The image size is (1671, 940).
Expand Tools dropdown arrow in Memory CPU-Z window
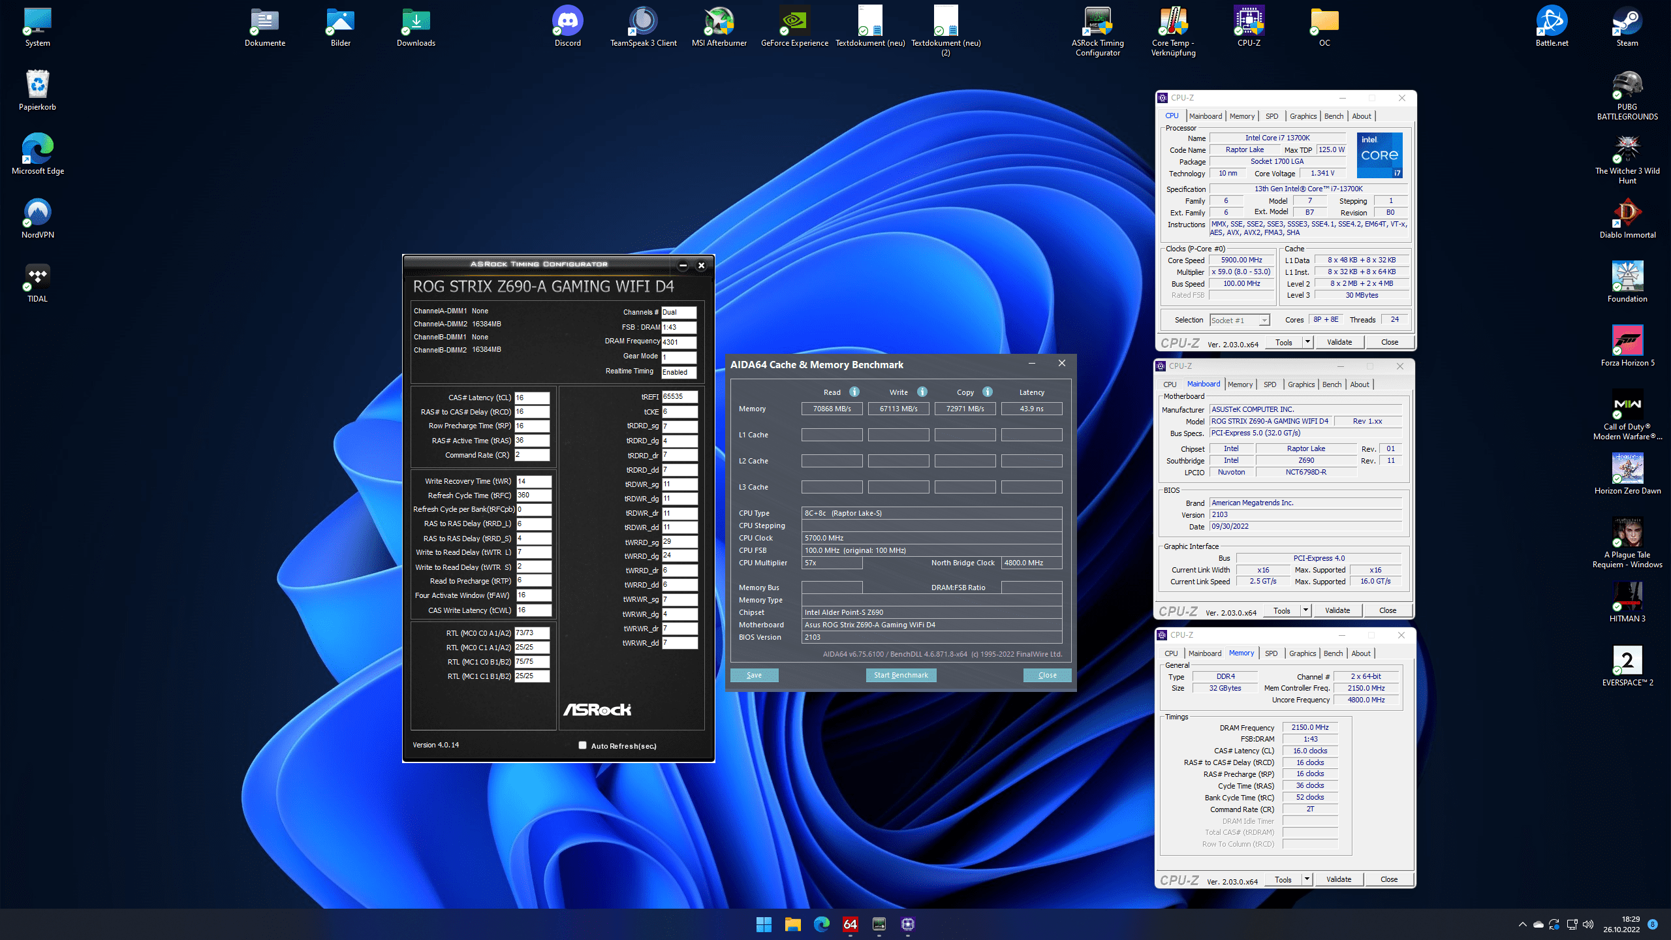click(1306, 879)
